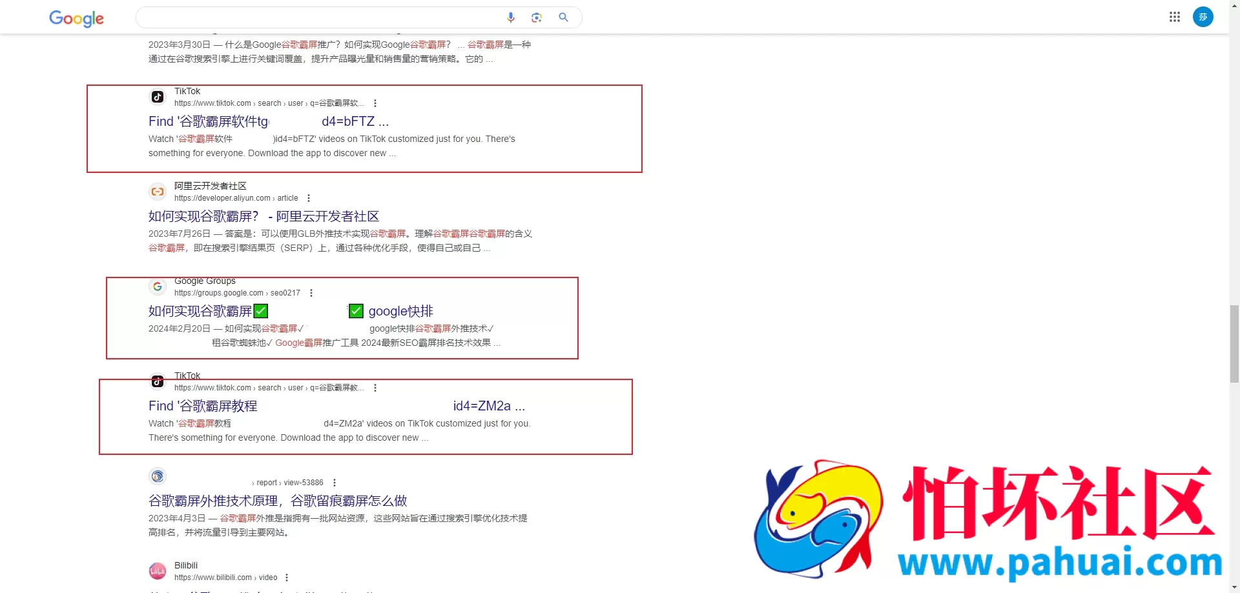Click the Google logo
Screen dimensions: 1240x593
coord(76,19)
